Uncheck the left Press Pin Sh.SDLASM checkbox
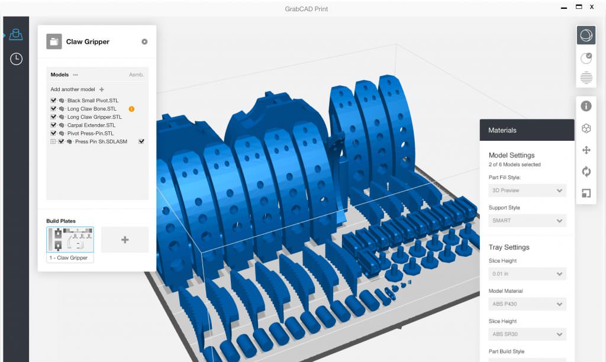The height and width of the screenshot is (362, 606). (x=61, y=141)
